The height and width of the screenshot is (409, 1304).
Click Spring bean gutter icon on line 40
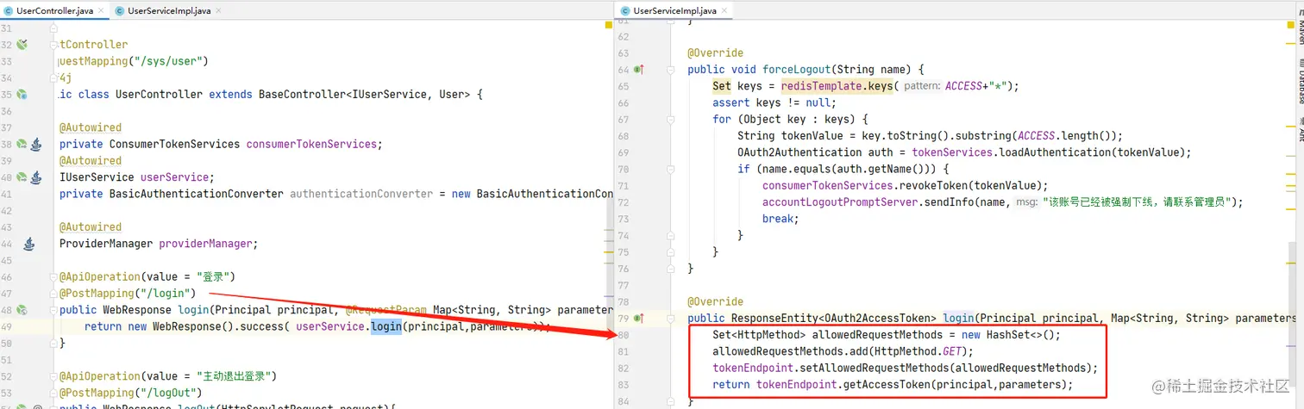23,177
